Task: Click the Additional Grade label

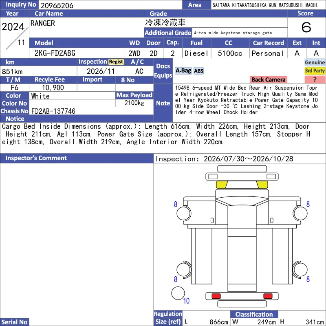Action: (x=168, y=33)
